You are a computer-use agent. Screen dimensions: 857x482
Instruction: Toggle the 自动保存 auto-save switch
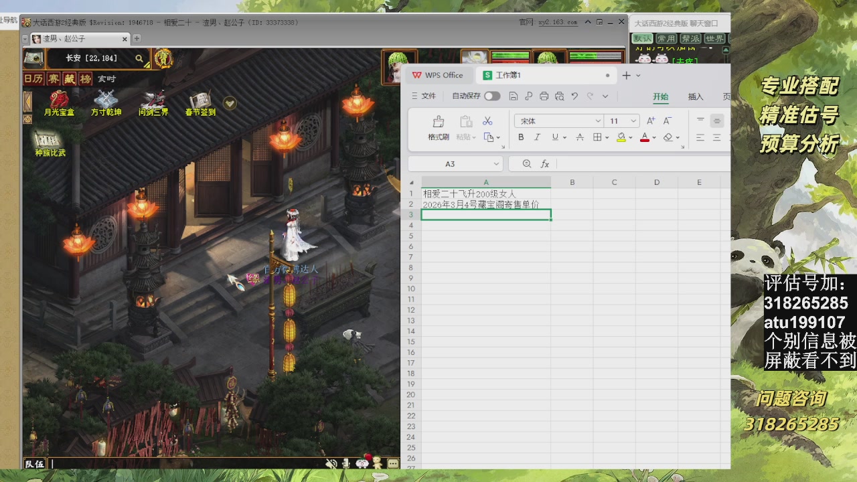pos(492,96)
